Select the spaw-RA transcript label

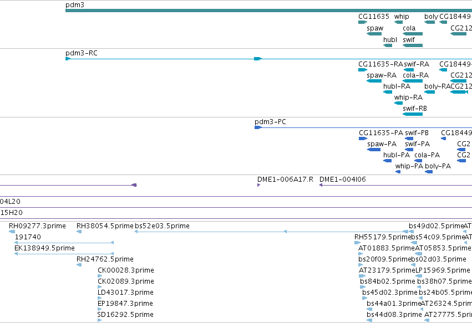pos(382,75)
